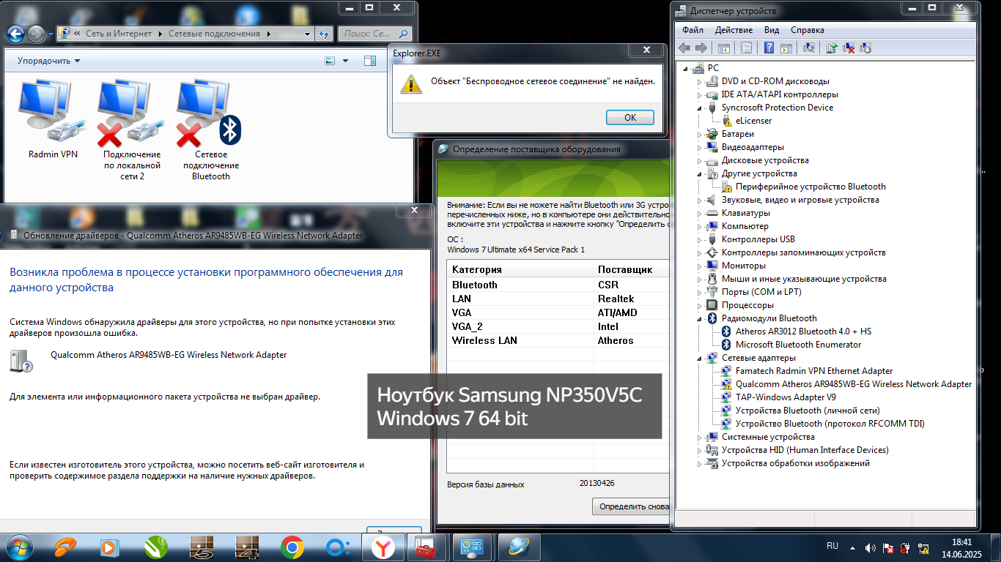This screenshot has height=562, width=1001.
Task: Open Действие menu in Device Manager
Action: click(734, 30)
